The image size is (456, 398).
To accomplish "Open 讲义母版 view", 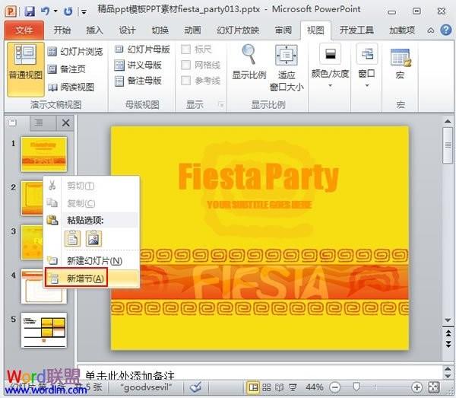I will (x=138, y=65).
